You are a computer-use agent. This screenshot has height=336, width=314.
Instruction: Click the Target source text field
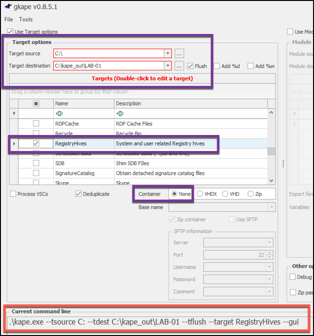click(109, 53)
